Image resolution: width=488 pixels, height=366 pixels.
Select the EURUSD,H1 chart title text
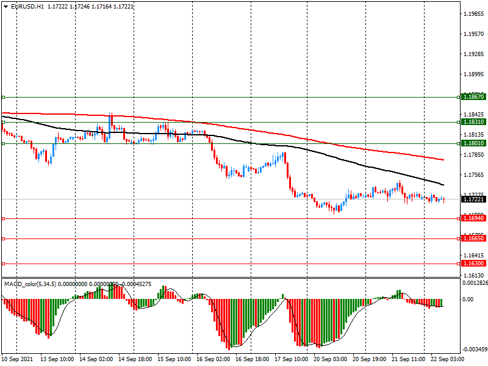click(27, 7)
